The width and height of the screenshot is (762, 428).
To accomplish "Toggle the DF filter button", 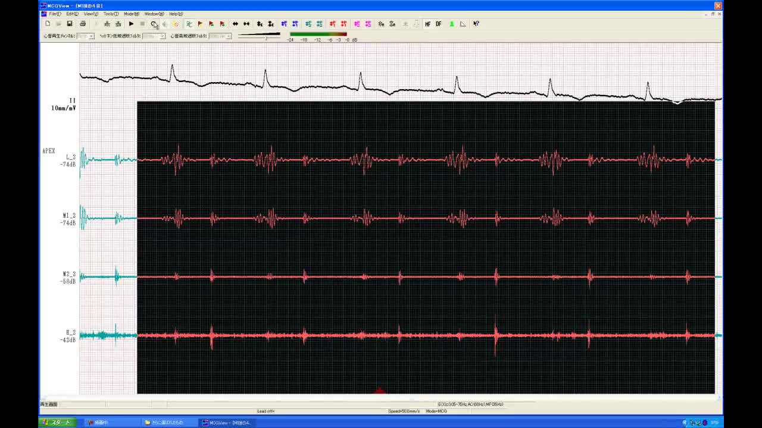I will tap(439, 24).
